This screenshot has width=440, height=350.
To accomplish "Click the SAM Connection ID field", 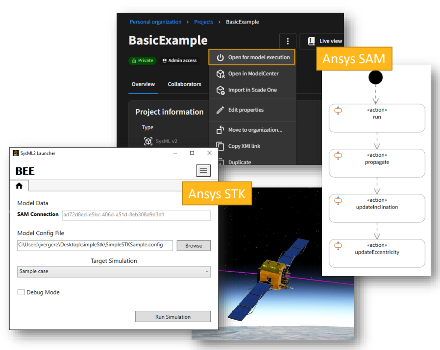I will (x=136, y=215).
